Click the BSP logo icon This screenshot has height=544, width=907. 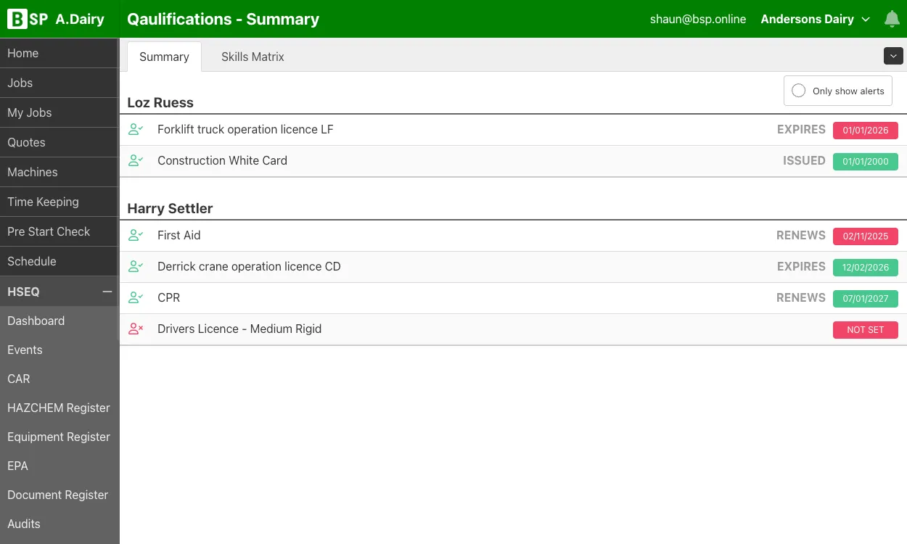point(28,19)
